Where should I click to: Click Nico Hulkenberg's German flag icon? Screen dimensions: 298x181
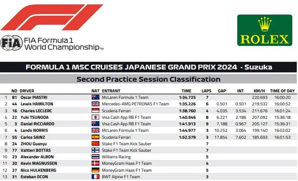click(96, 170)
